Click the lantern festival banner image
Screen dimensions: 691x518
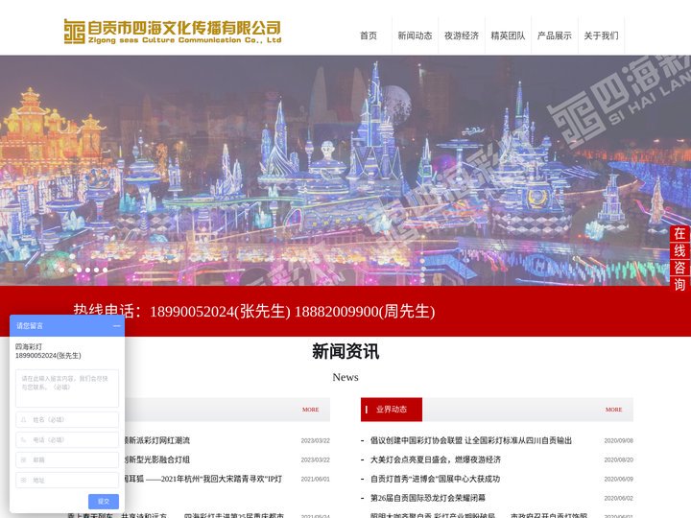[345, 171]
